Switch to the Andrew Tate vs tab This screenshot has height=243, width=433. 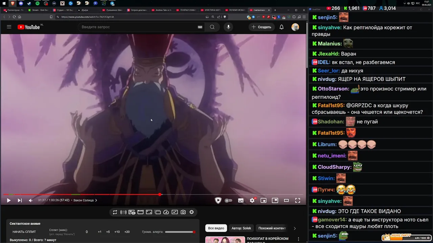(x=162, y=10)
